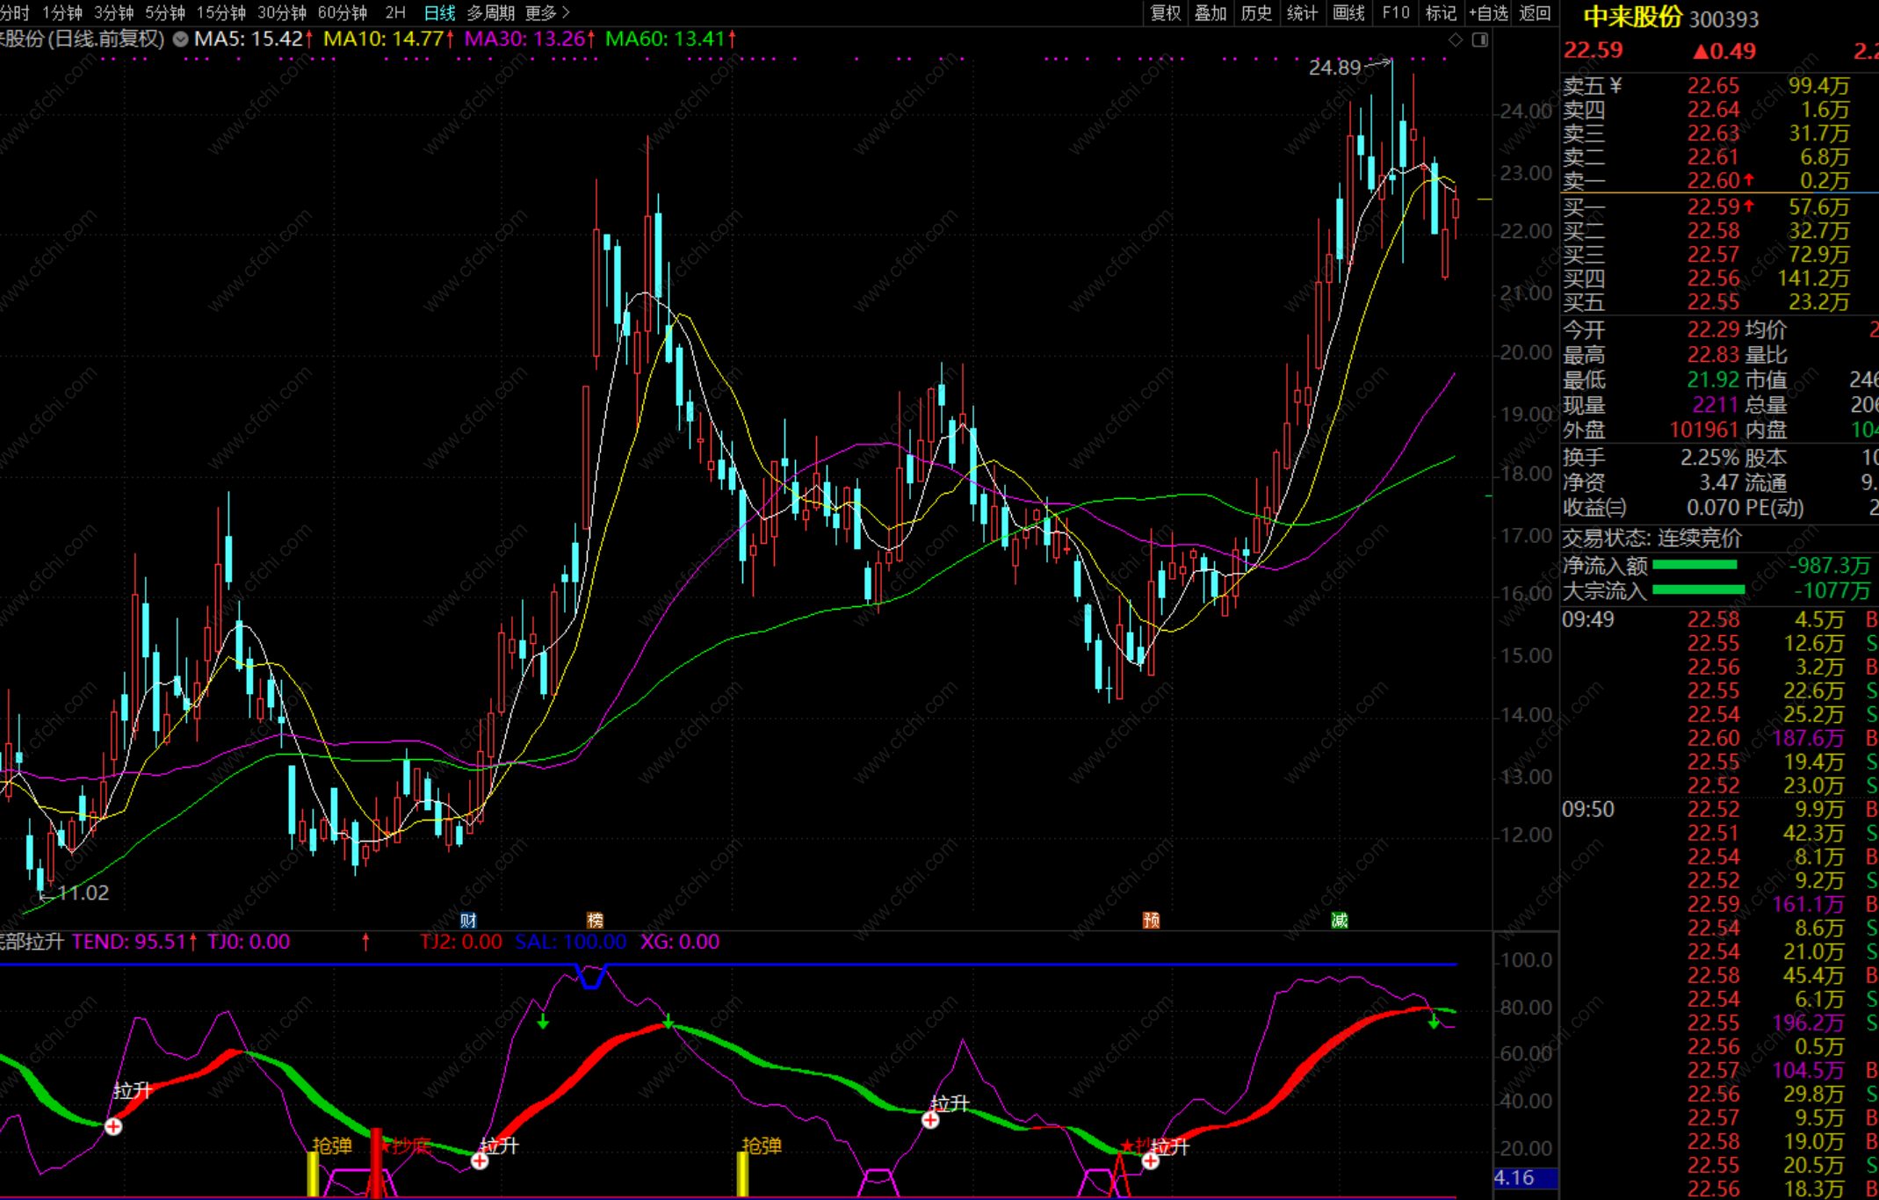Click the 叠加 overlay button
The image size is (1879, 1200).
1211,13
